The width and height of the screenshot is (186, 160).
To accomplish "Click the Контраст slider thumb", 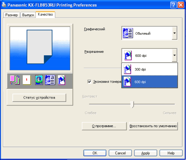I will 132,104.
